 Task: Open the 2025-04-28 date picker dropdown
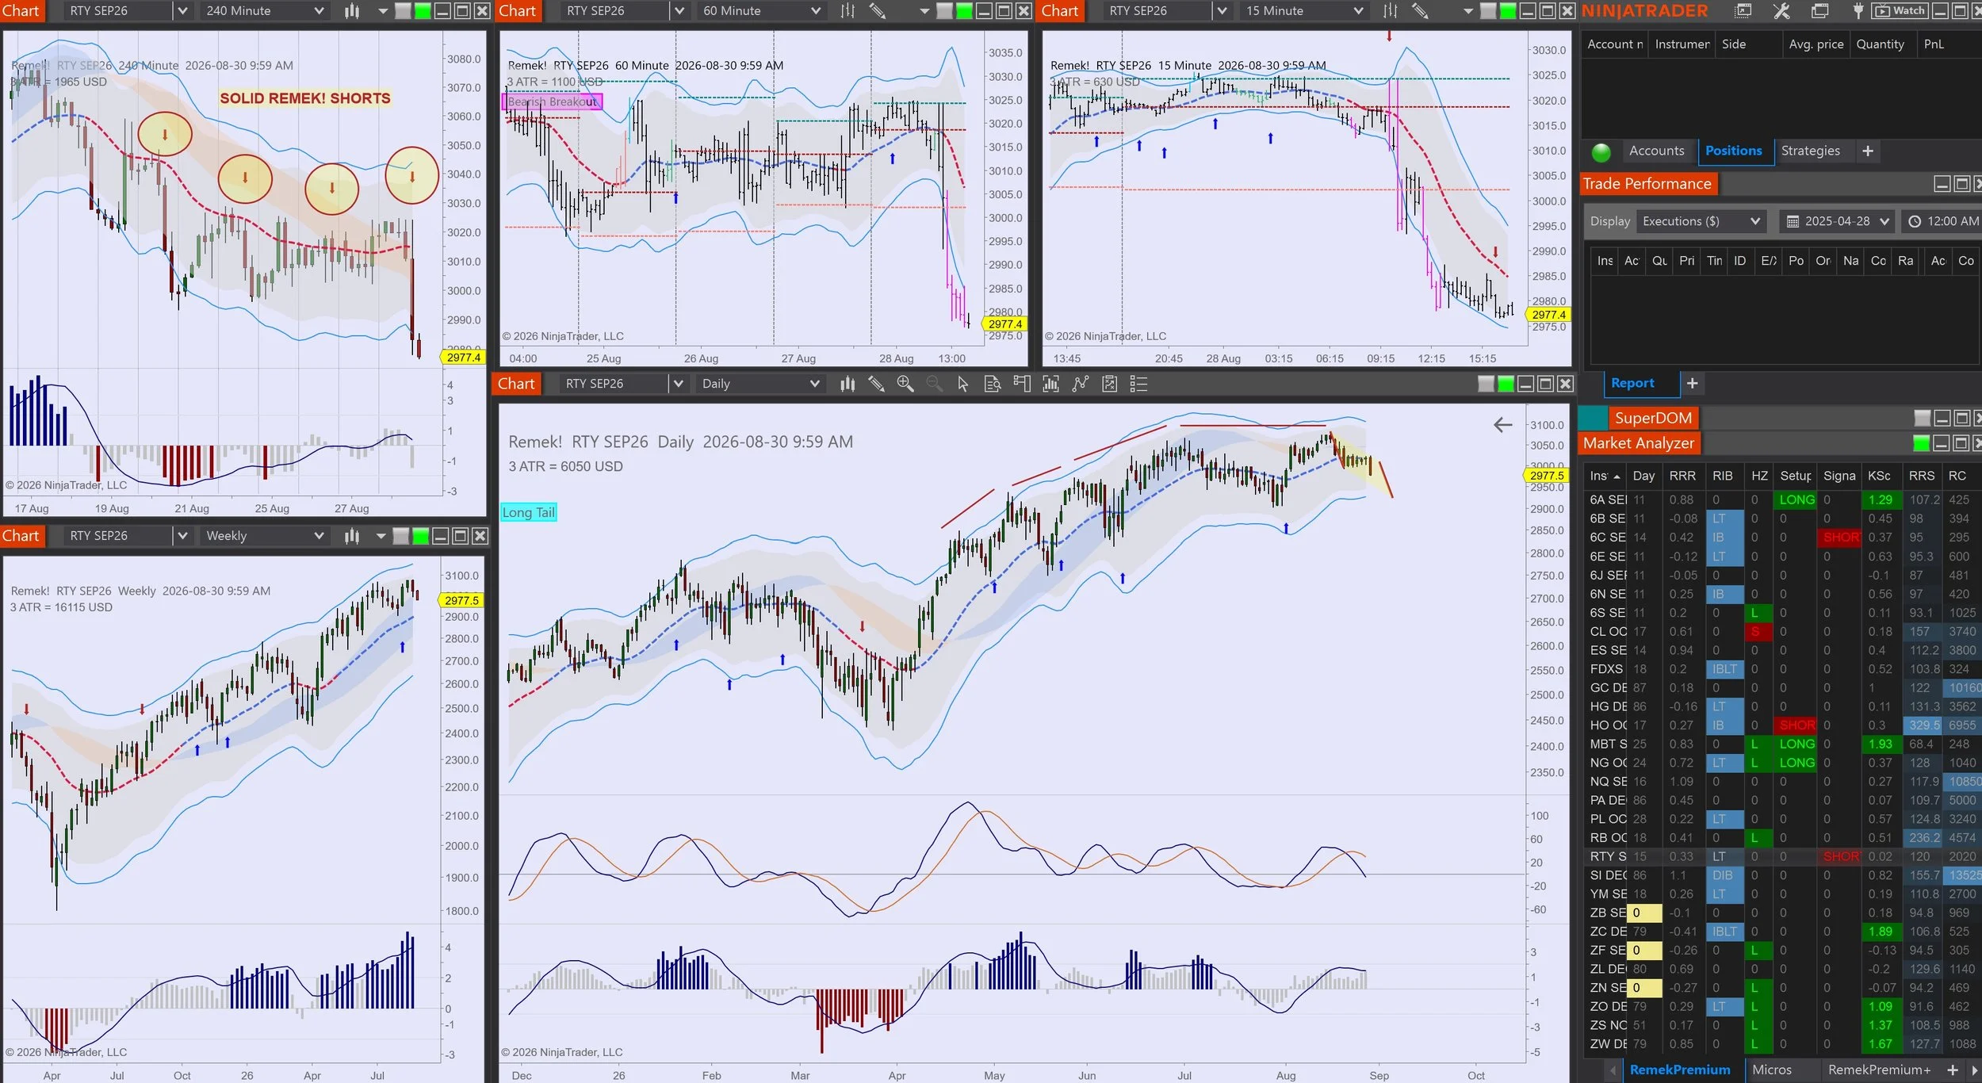[x=1837, y=221]
